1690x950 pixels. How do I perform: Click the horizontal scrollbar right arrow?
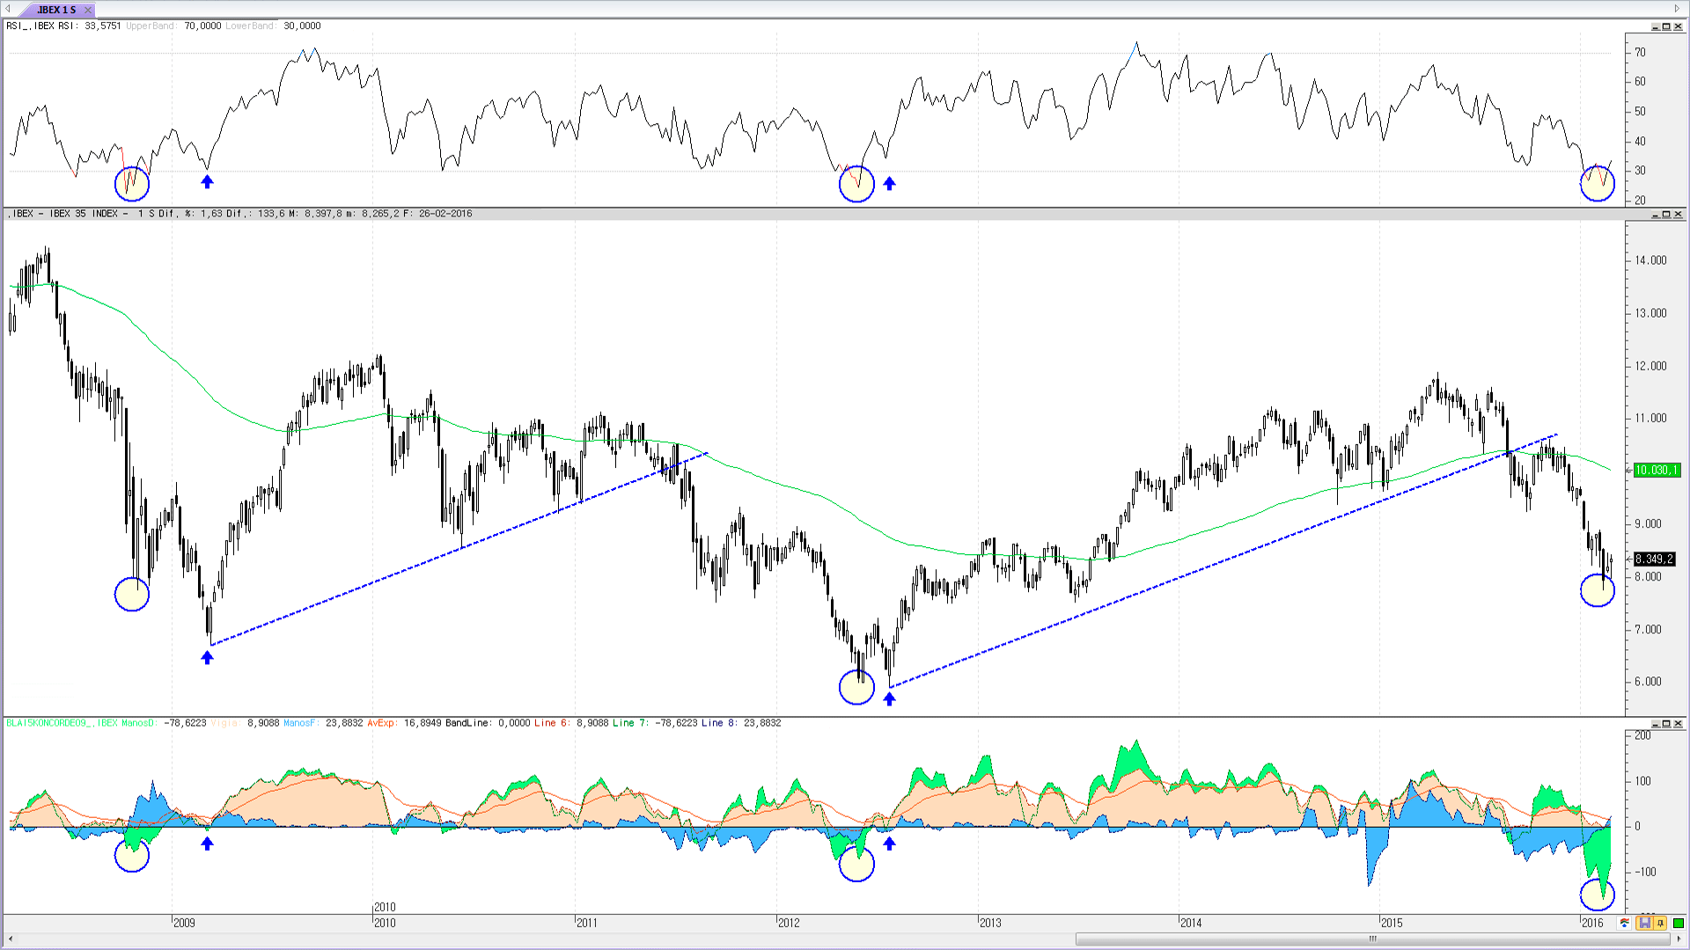pyautogui.click(x=1679, y=939)
